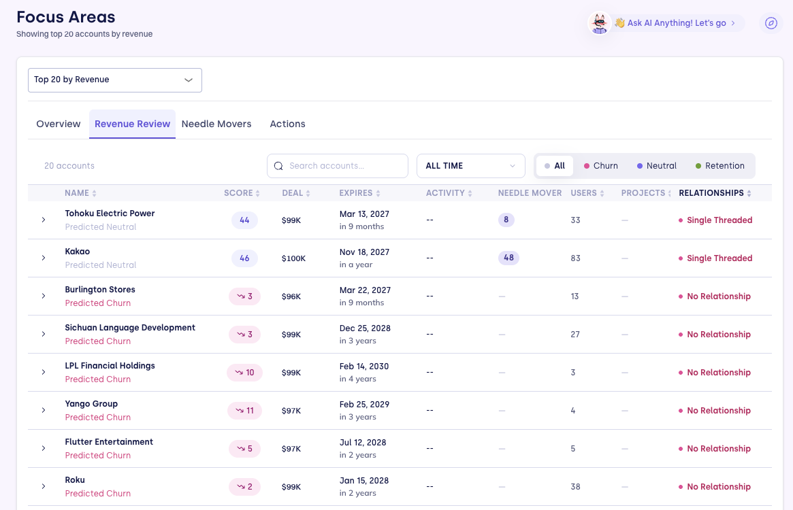The height and width of the screenshot is (510, 793).
Task: Click users count 83 for Kakao
Action: click(x=576, y=258)
